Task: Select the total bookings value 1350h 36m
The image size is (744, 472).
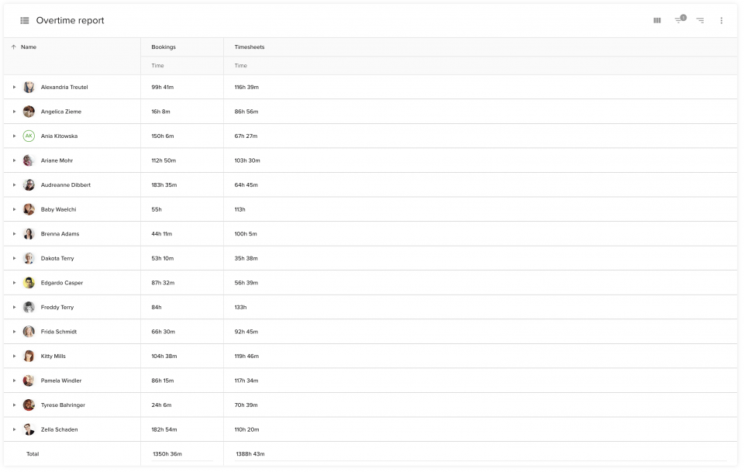Action: tap(167, 454)
